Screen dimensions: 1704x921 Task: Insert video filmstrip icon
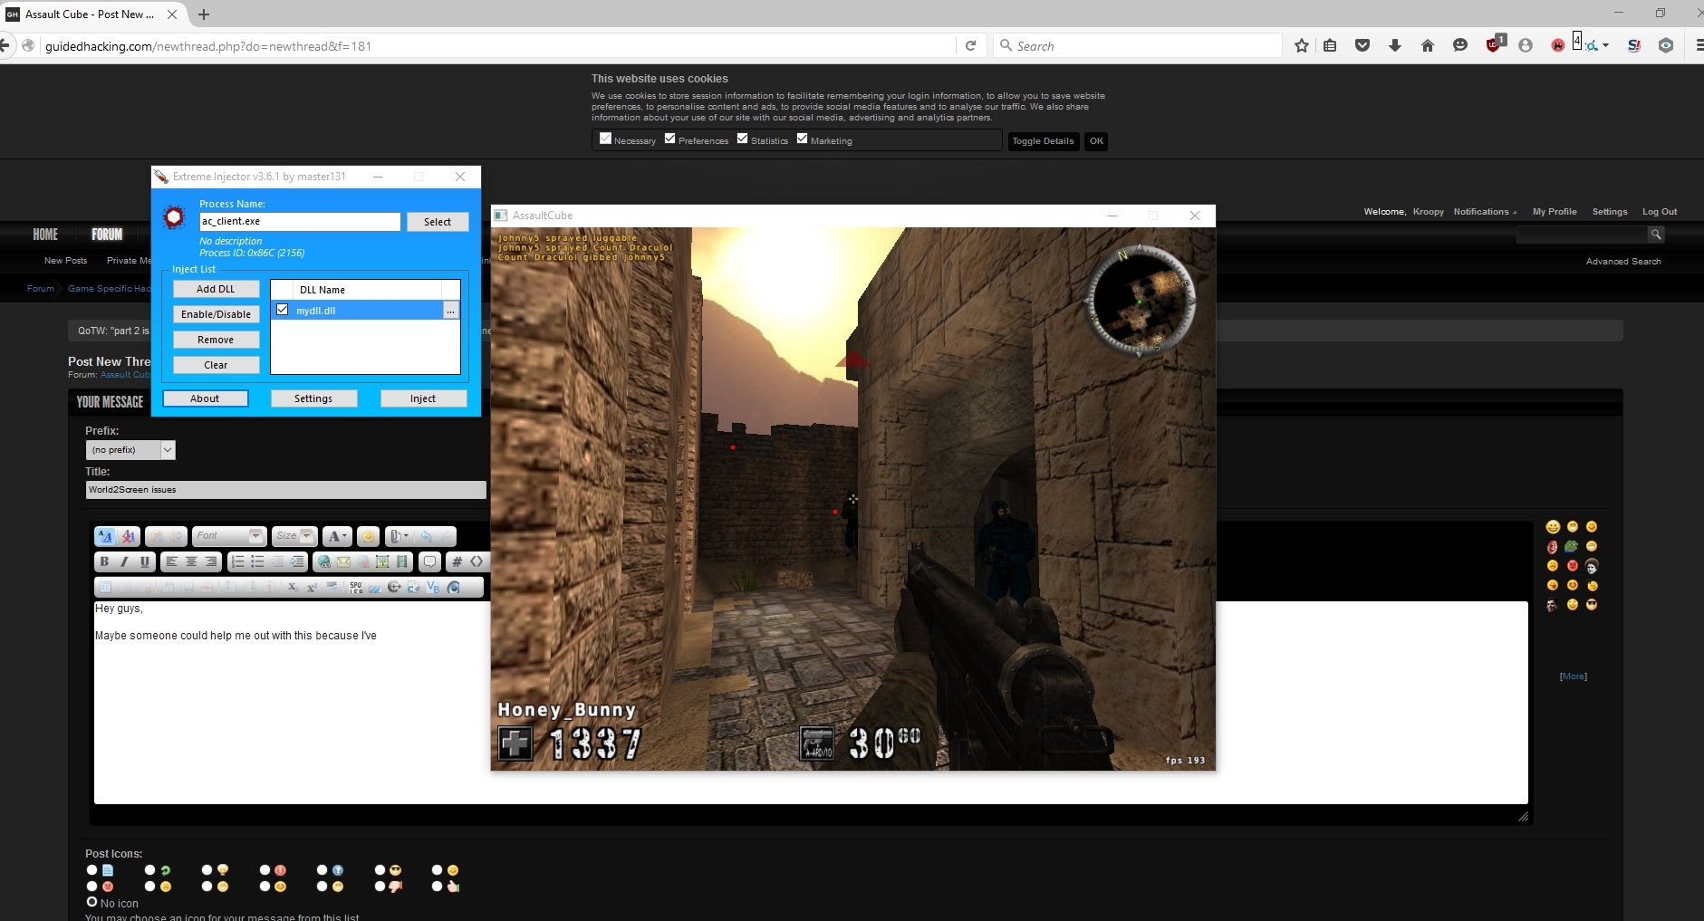(401, 561)
